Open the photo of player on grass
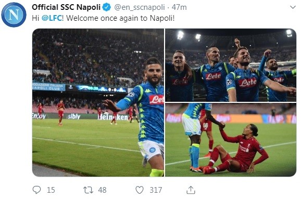Viewport: 301px width, 199px height. click(x=231, y=140)
